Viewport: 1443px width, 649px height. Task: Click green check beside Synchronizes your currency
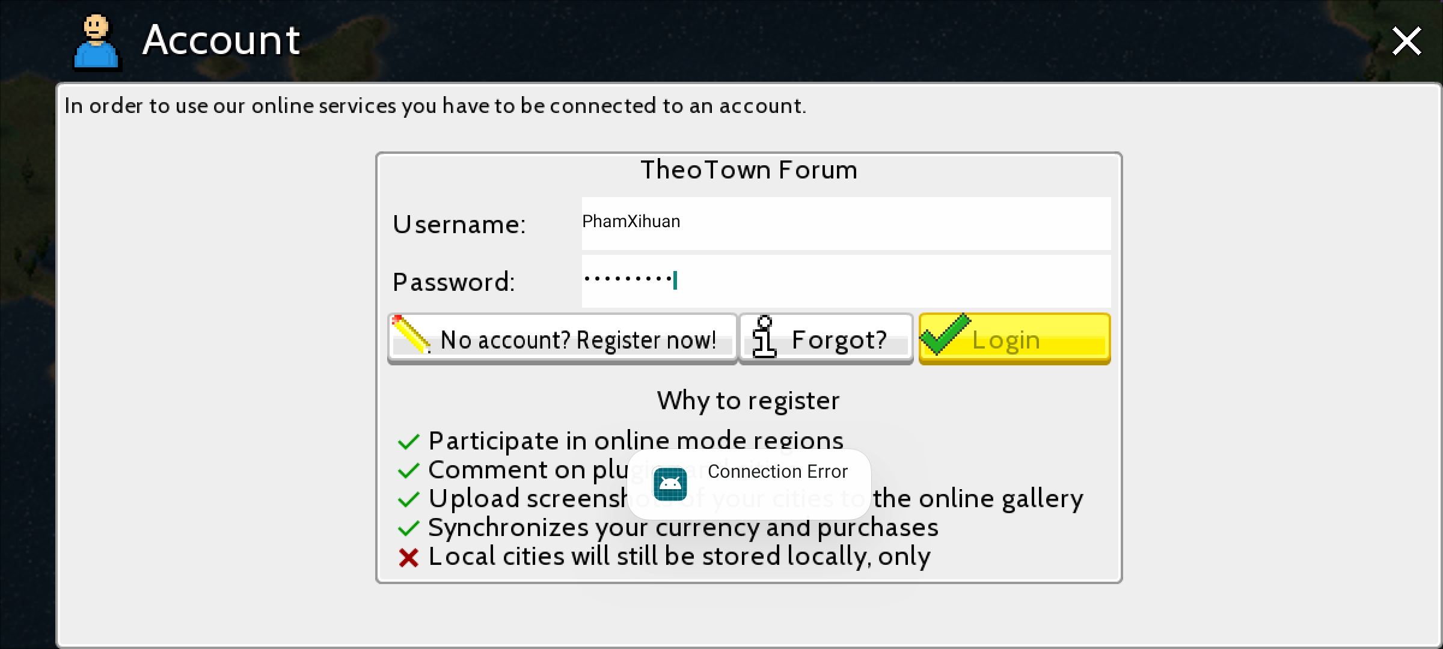pos(409,528)
